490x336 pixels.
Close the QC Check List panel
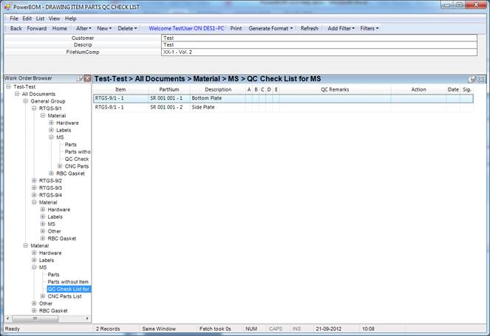click(481, 79)
